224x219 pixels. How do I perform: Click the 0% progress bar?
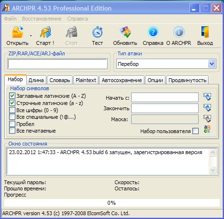pos(112,203)
